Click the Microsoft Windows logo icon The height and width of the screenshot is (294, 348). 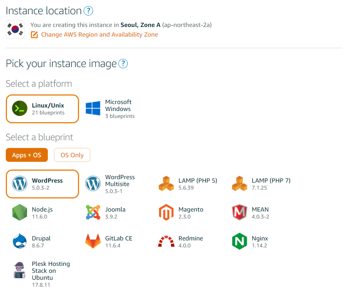coord(93,108)
